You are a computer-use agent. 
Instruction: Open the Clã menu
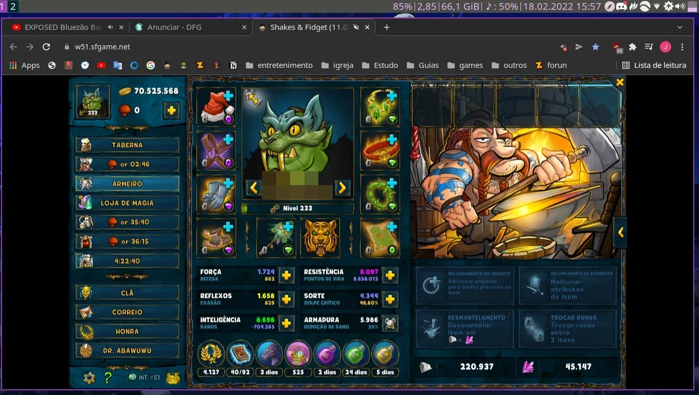coord(128,293)
